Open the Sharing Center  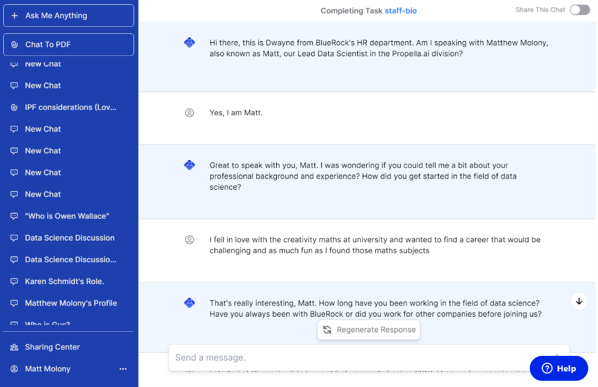pos(69,347)
